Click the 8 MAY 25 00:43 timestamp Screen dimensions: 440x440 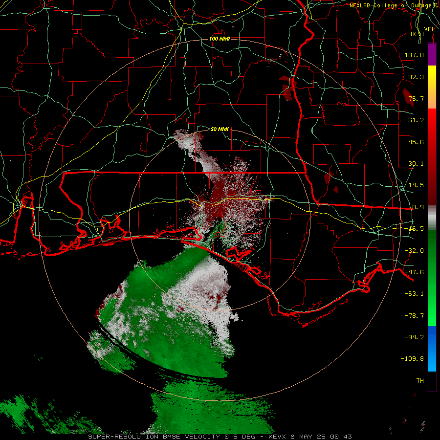(x=321, y=437)
